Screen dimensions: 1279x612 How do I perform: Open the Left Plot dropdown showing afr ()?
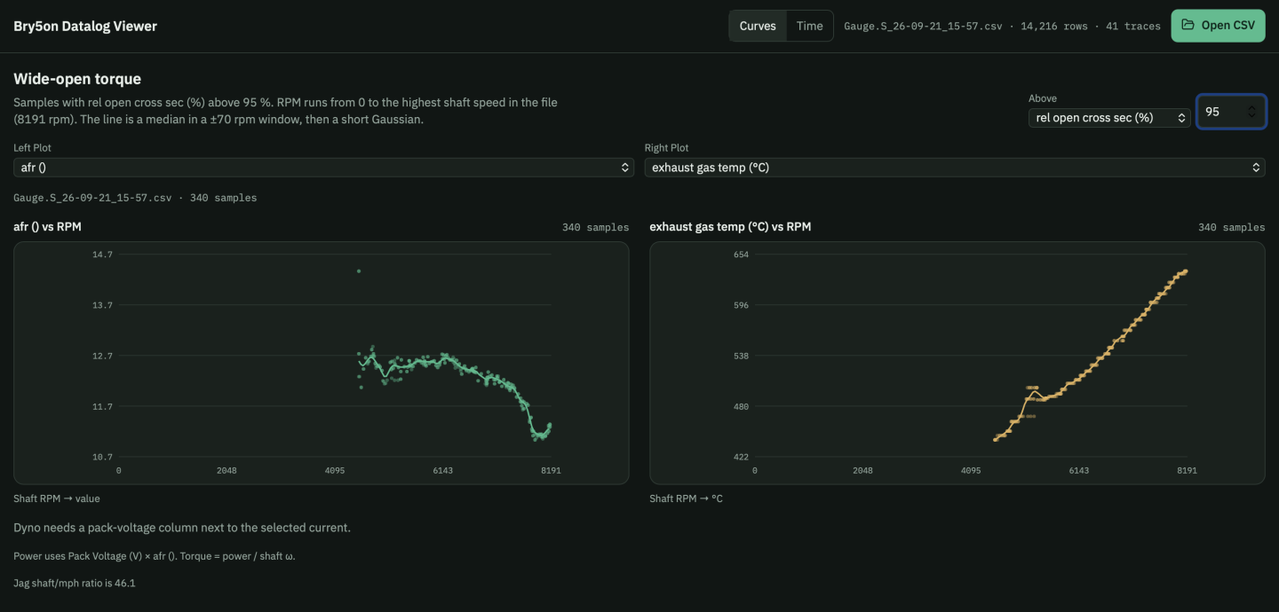click(323, 167)
